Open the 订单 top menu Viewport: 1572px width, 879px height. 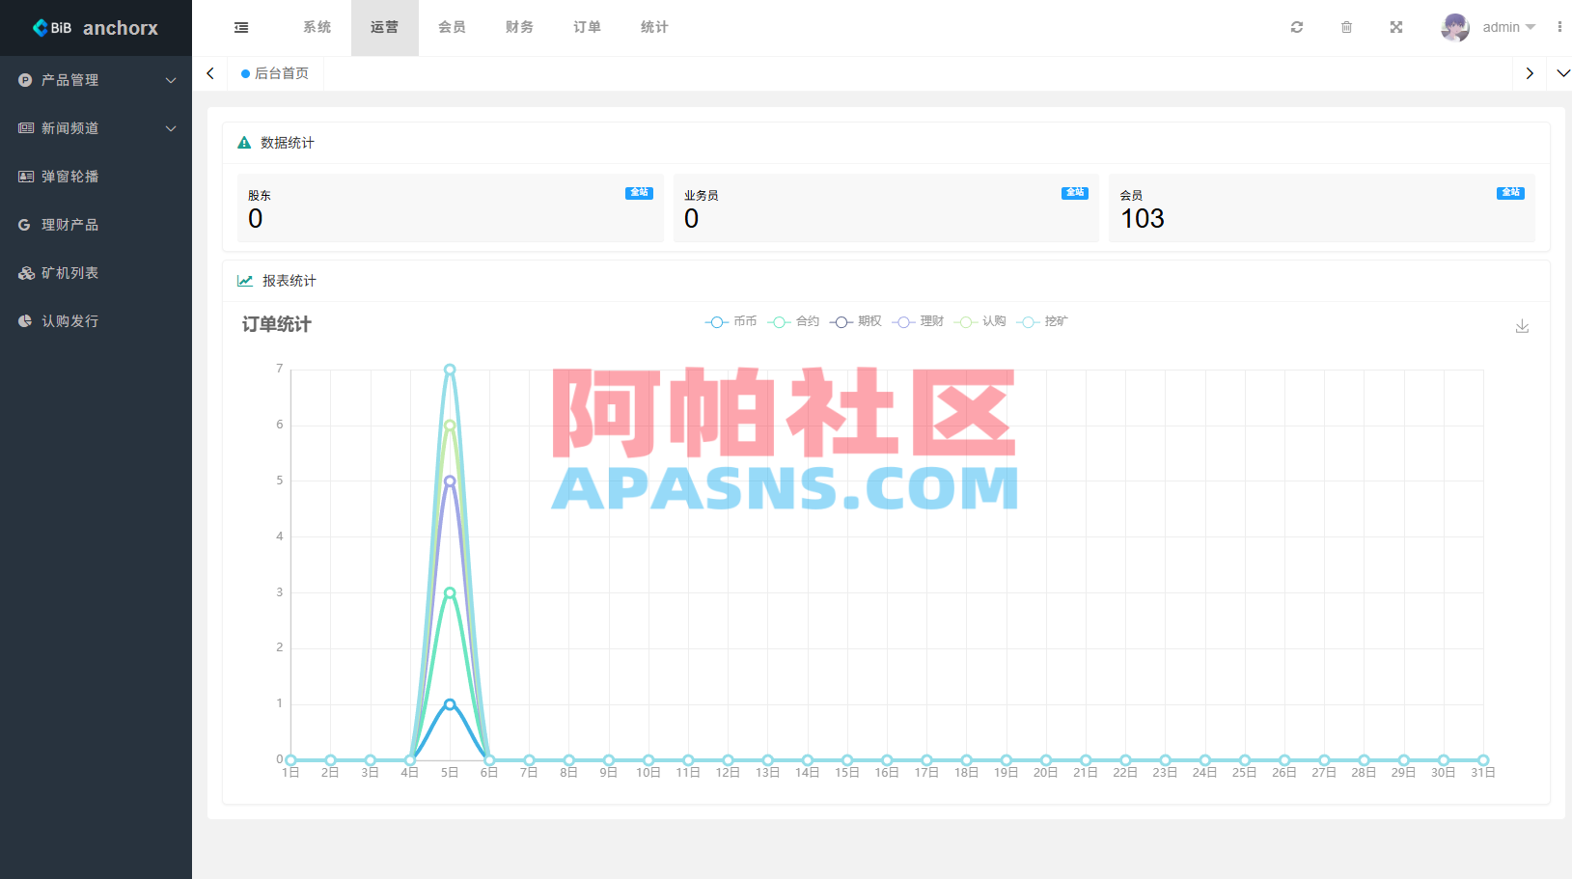587,27
